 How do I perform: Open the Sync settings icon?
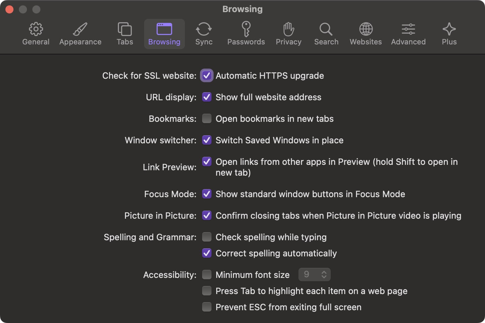coord(204,34)
